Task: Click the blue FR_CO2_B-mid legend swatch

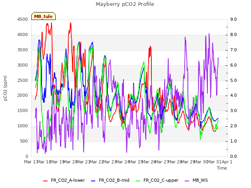Action: click(93, 181)
